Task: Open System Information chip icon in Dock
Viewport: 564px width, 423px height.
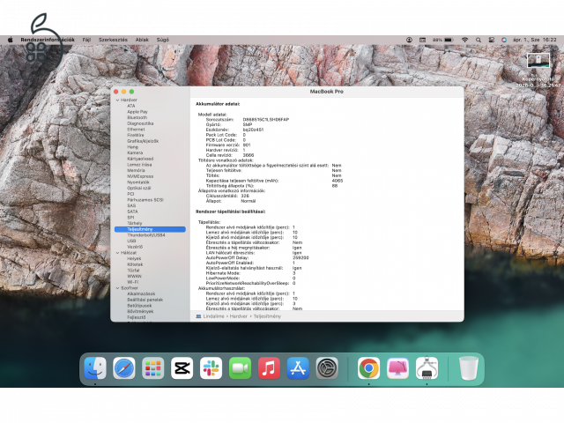Action: (x=427, y=368)
